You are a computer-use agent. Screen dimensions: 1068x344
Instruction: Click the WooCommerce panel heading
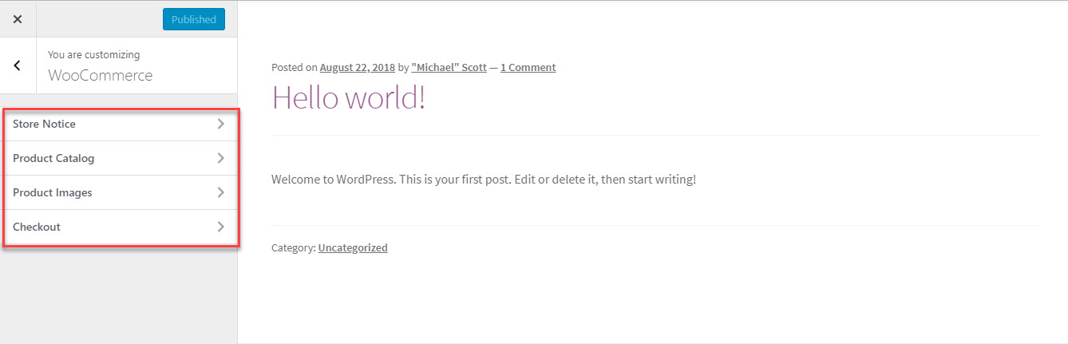(x=100, y=76)
